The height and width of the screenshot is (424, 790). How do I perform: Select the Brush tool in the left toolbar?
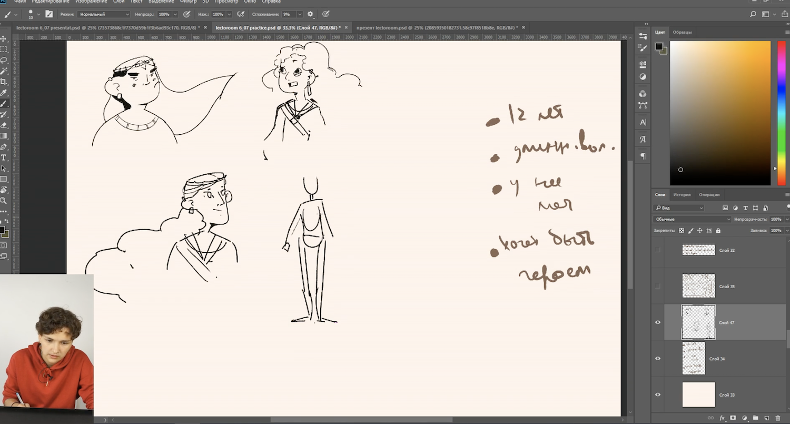click(4, 104)
